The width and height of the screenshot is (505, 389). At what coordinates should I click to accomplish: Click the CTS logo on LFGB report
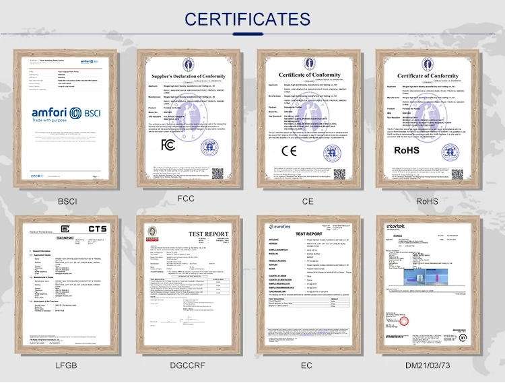click(x=98, y=229)
